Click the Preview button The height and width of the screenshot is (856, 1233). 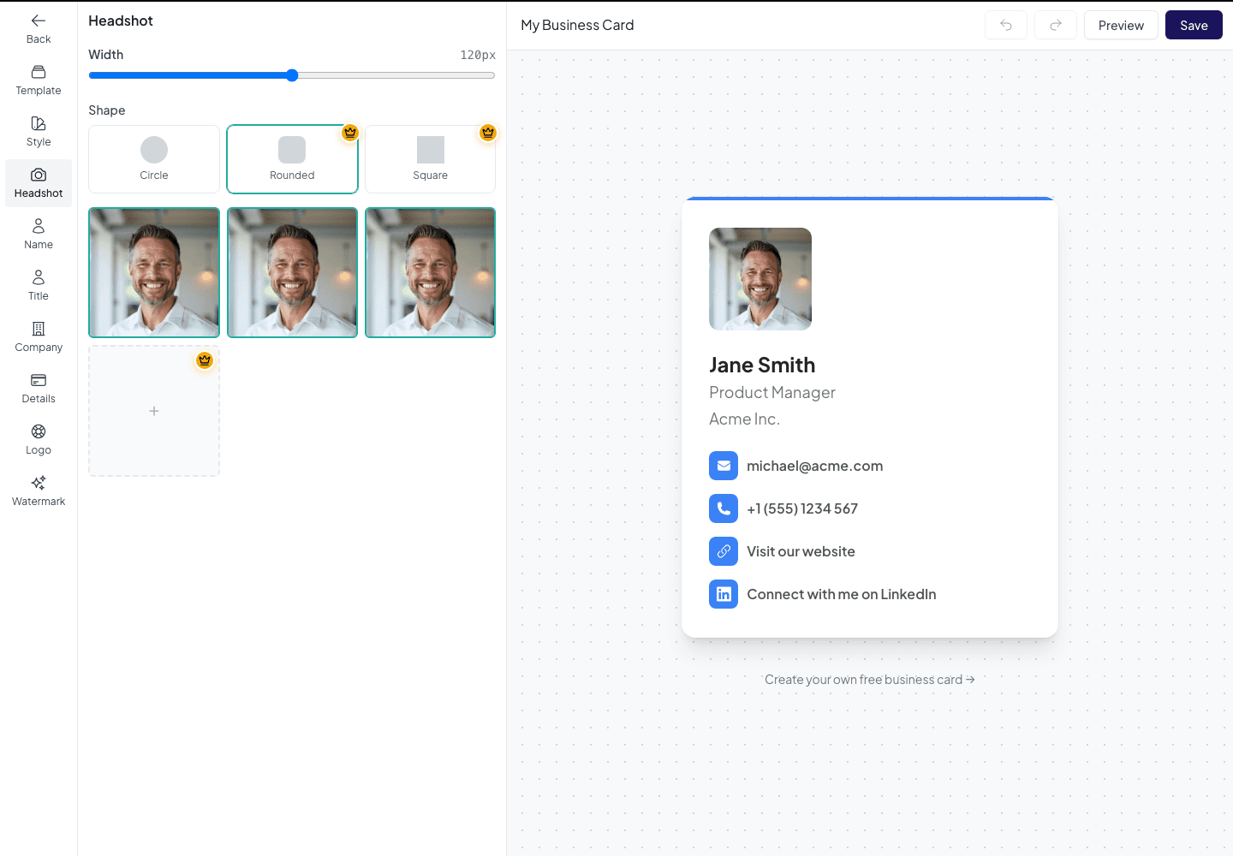coord(1121,26)
